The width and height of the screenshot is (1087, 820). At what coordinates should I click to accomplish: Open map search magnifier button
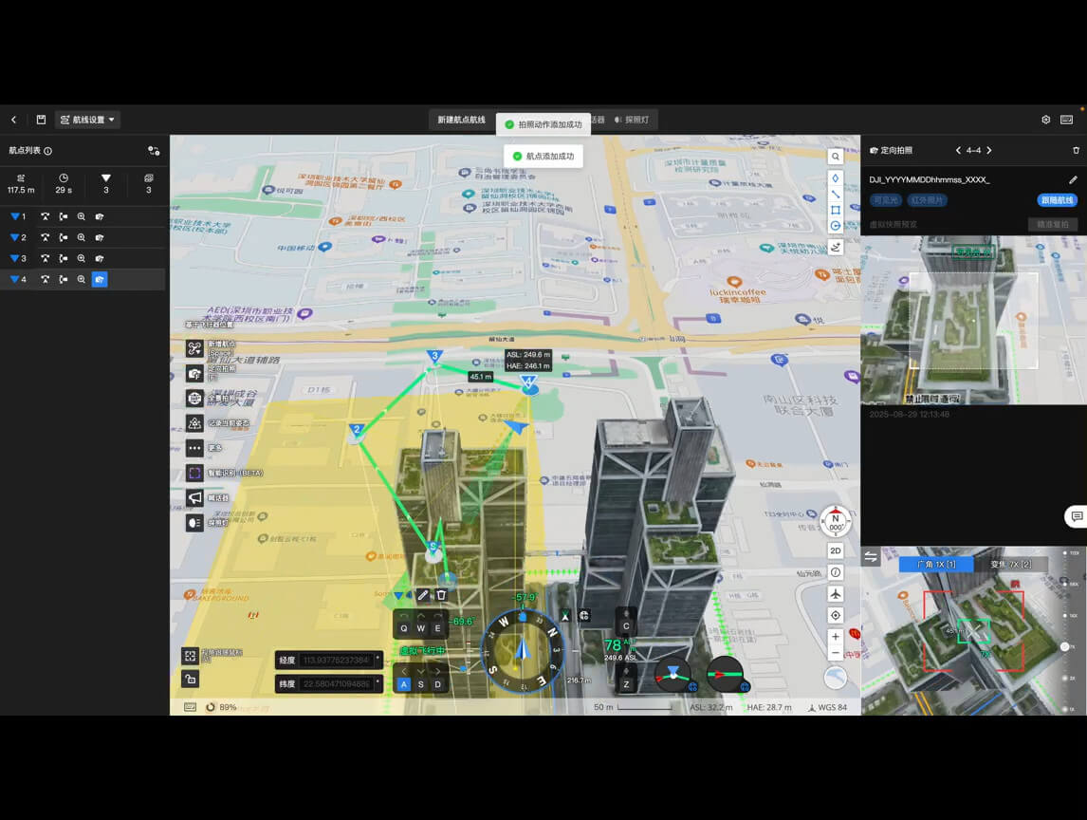click(836, 157)
